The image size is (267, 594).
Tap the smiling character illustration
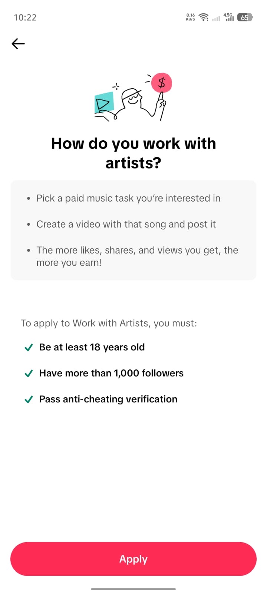138,102
